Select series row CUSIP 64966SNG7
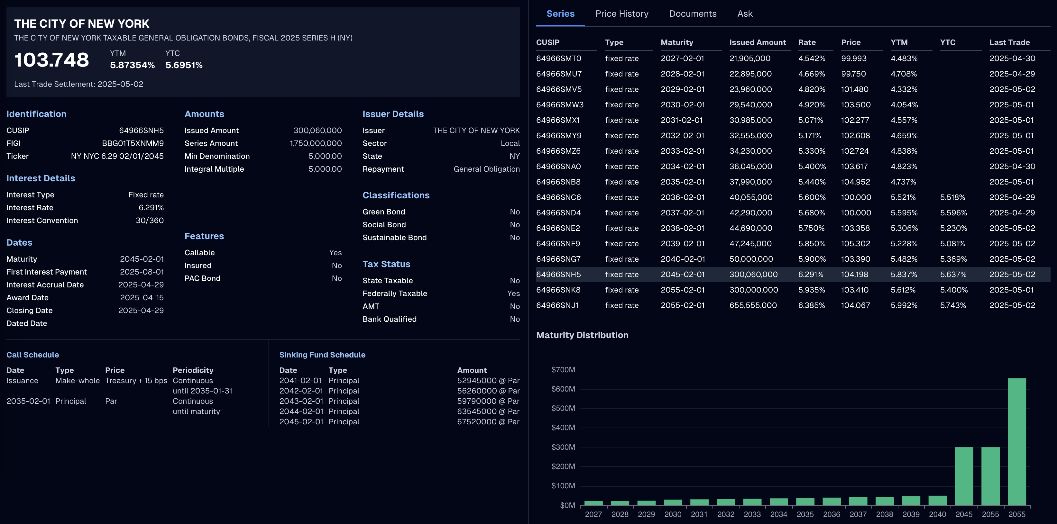The height and width of the screenshot is (524, 1057). 793,259
